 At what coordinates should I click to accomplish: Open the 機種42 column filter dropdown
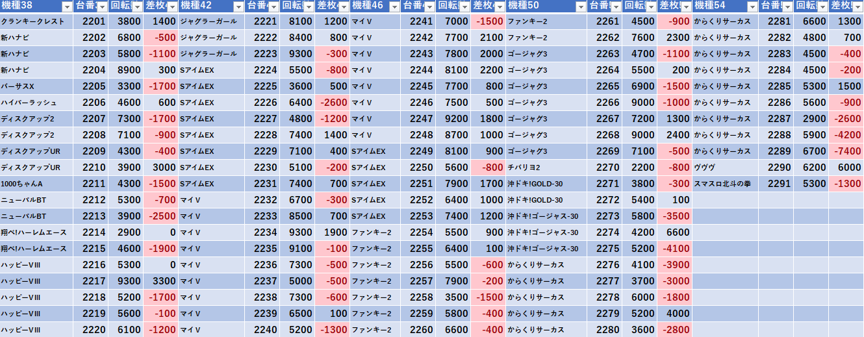point(238,6)
